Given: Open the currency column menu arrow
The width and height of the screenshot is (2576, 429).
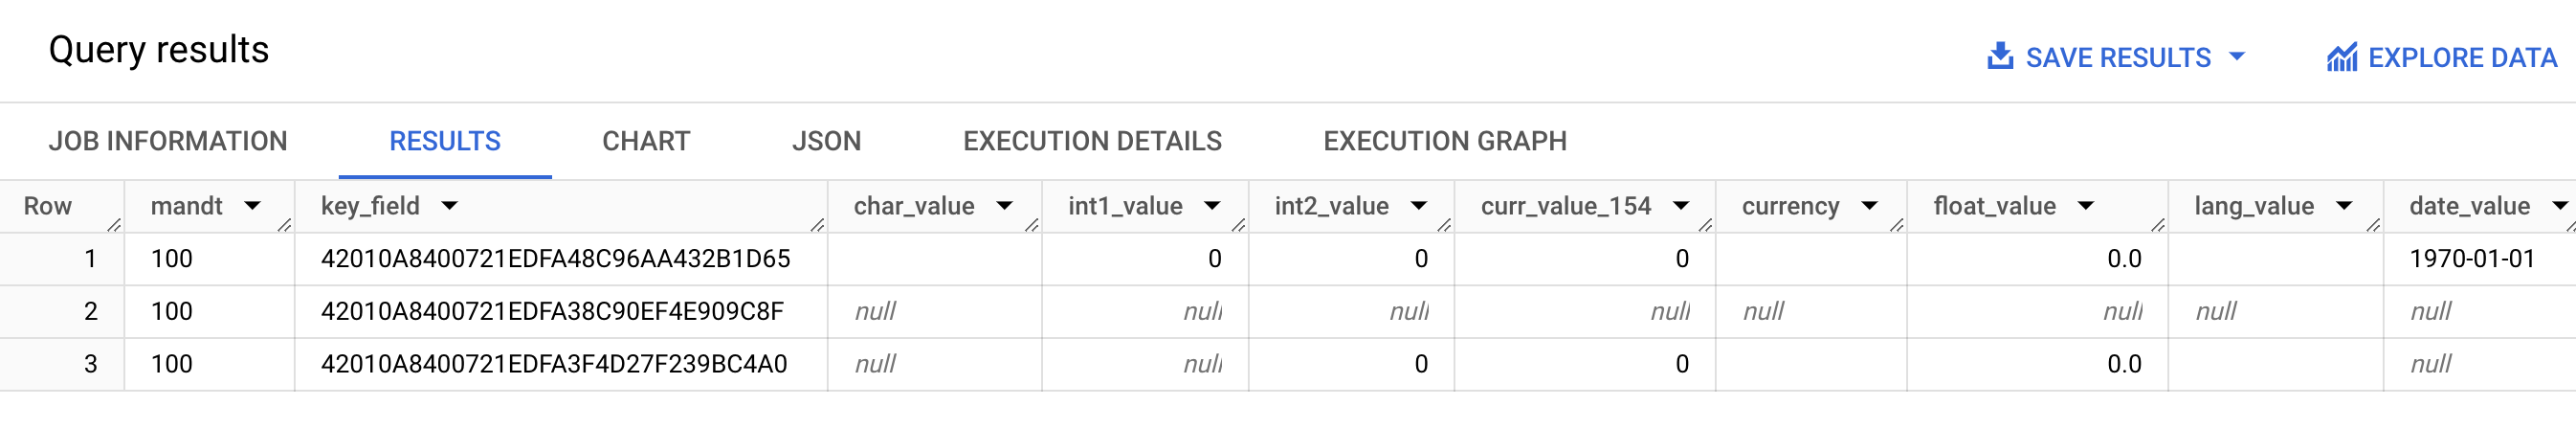Looking at the screenshot, I should pos(1870,206).
